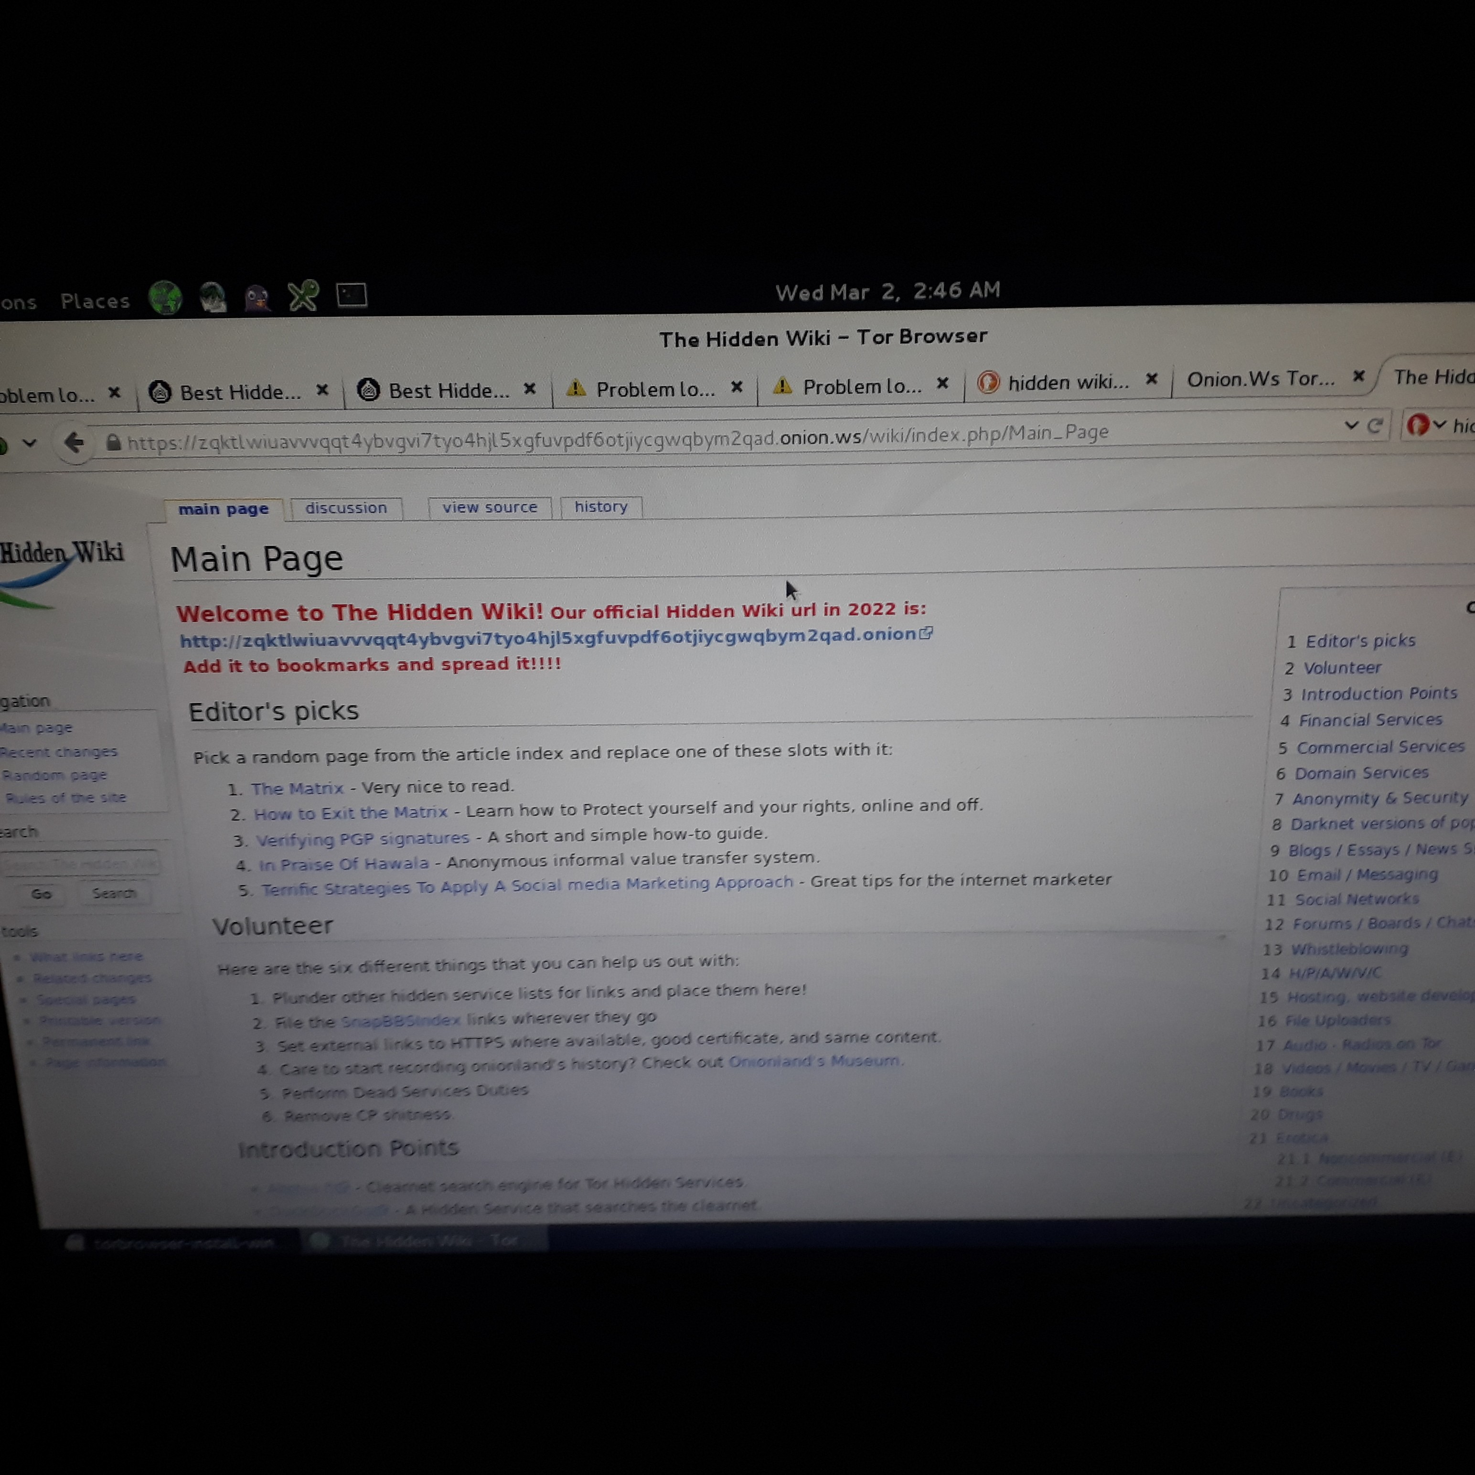Click the "Volunteer" section heading
1475x1475 pixels.
click(x=273, y=926)
